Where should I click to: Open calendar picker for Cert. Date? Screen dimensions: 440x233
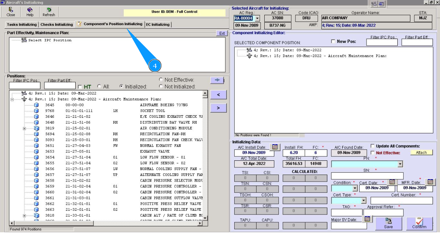pyautogui.click(x=392, y=182)
